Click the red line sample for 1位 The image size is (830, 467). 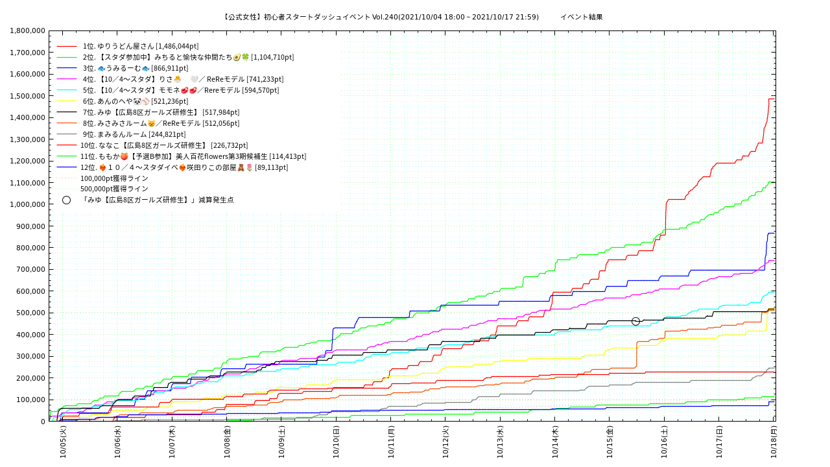pos(67,47)
